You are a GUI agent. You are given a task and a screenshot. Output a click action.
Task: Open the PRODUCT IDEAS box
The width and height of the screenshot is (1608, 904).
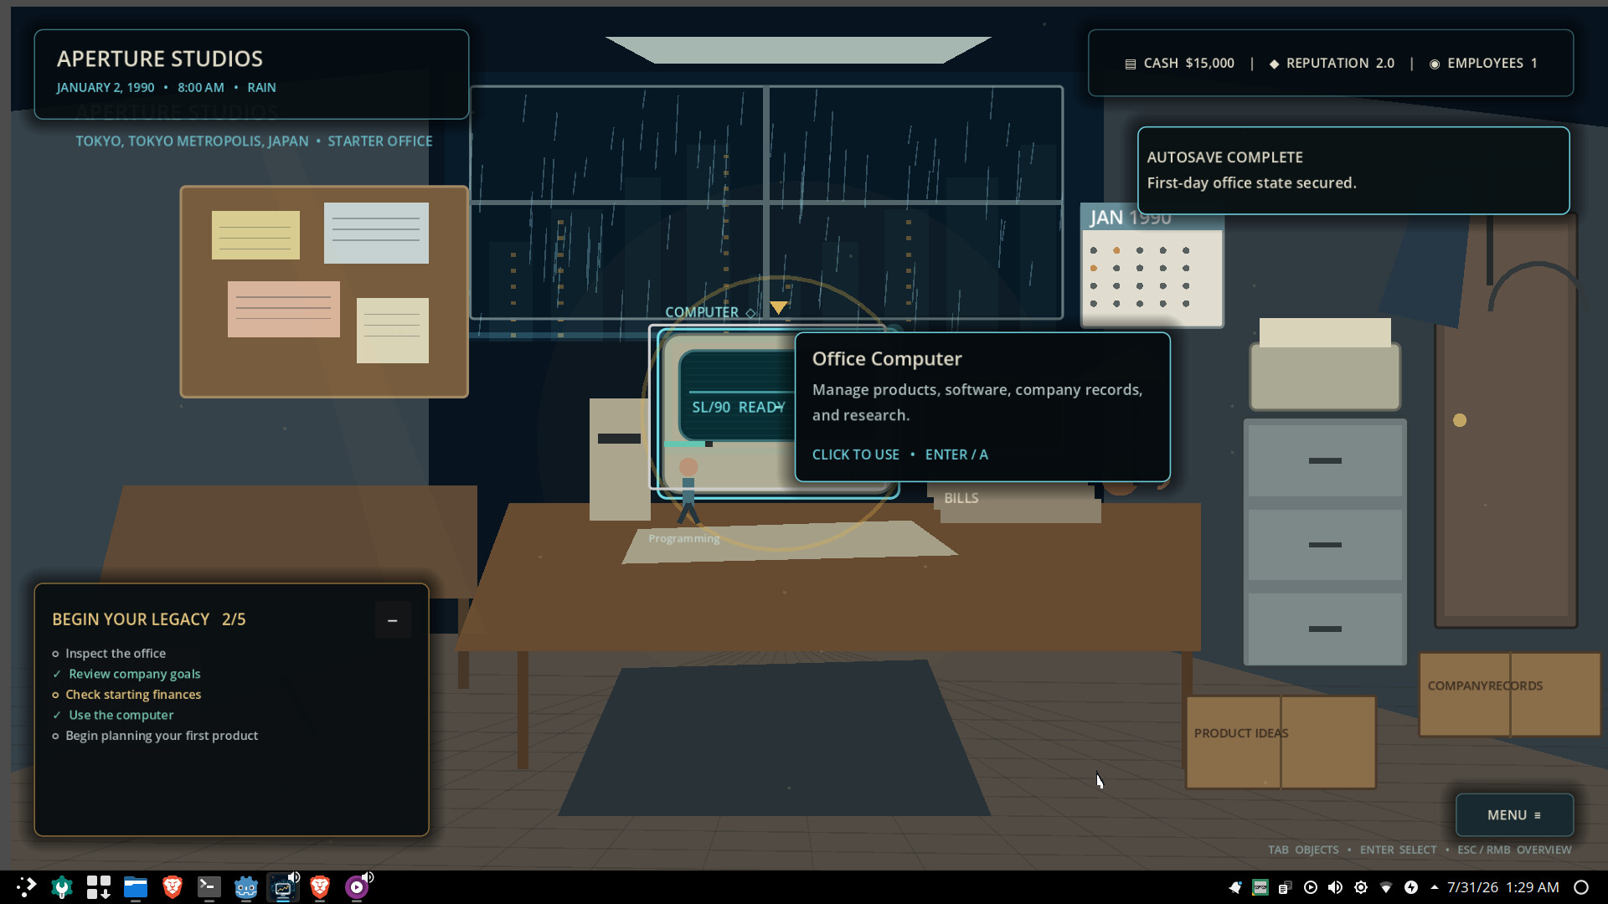point(1281,742)
